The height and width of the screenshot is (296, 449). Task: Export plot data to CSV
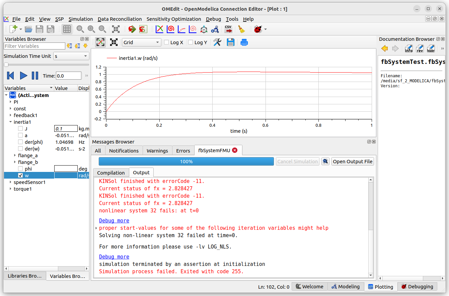pos(229,29)
